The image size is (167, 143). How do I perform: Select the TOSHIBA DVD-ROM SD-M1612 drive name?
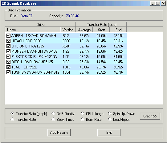click(x=35, y=72)
